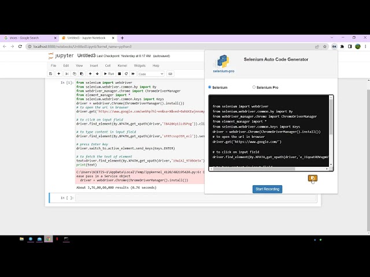Restart kernel and run all fast-forward icon
370x277 pixels.
pyautogui.click(x=133, y=74)
